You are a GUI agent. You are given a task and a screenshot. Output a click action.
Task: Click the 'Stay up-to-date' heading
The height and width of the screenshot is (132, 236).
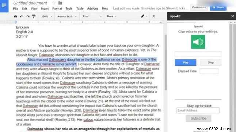(199, 106)
